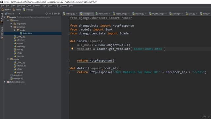The height and width of the screenshot is (119, 211).
Task: Open the Code menu
Action: click(29, 6)
